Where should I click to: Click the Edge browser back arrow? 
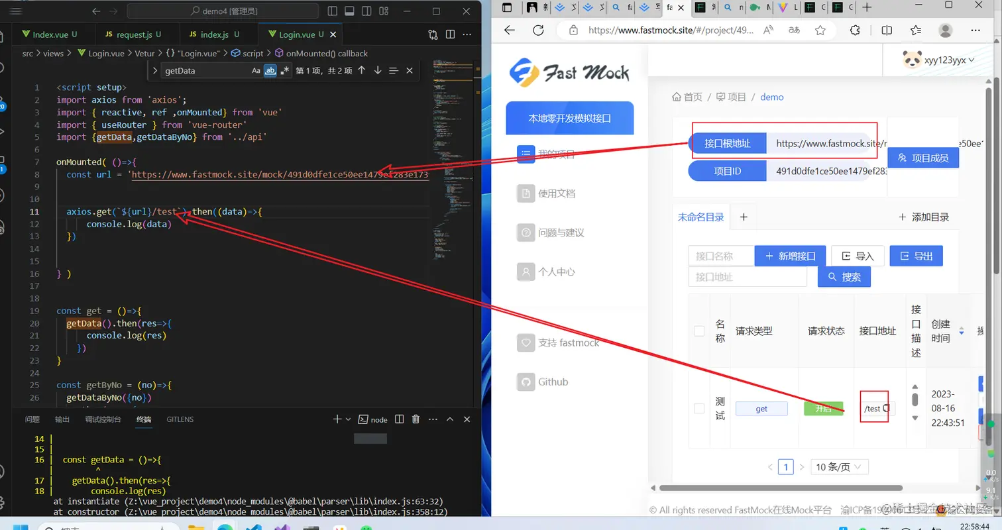click(x=509, y=30)
